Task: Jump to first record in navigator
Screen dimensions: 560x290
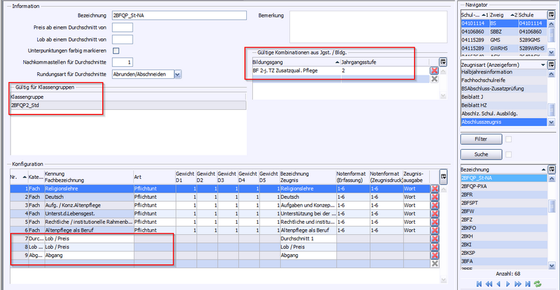Action: coord(479,283)
